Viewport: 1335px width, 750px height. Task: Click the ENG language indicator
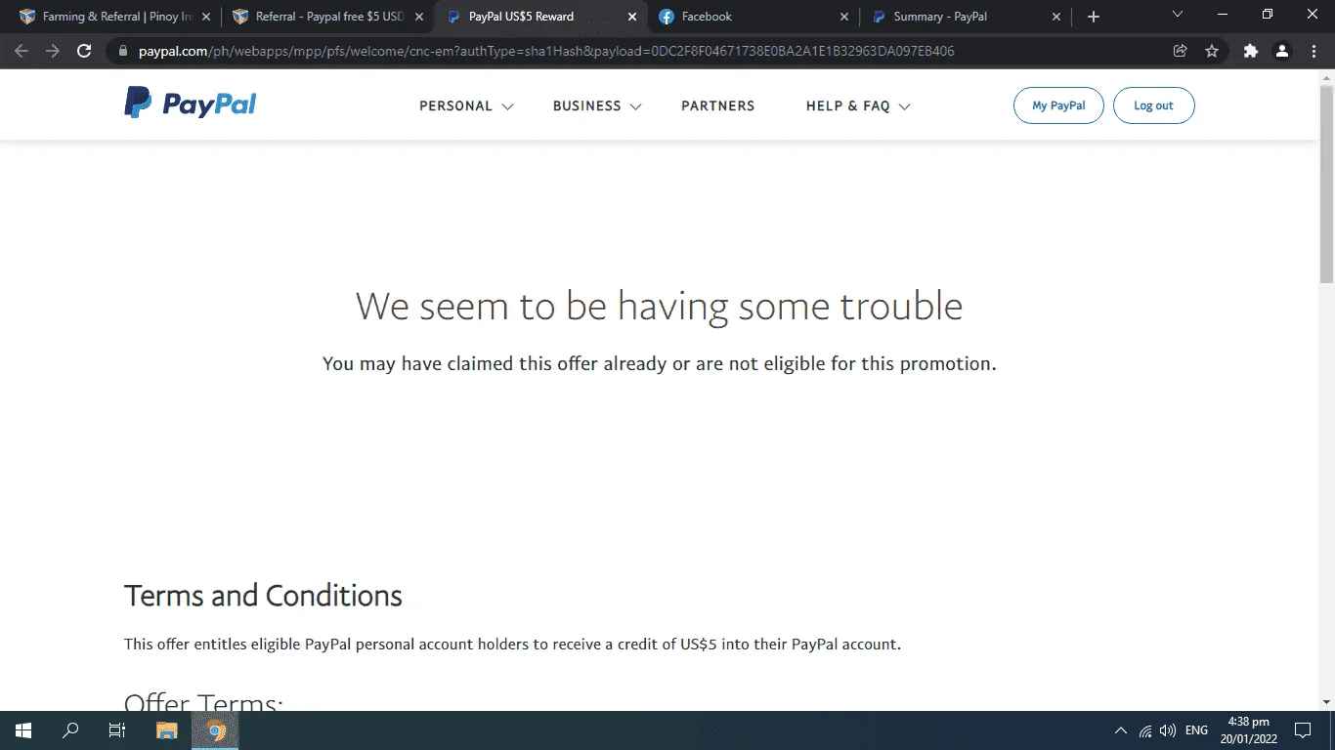(1196, 730)
